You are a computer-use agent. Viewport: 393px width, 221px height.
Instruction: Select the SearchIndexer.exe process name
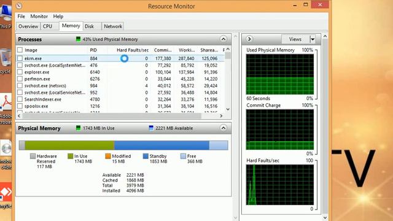[x=42, y=99]
